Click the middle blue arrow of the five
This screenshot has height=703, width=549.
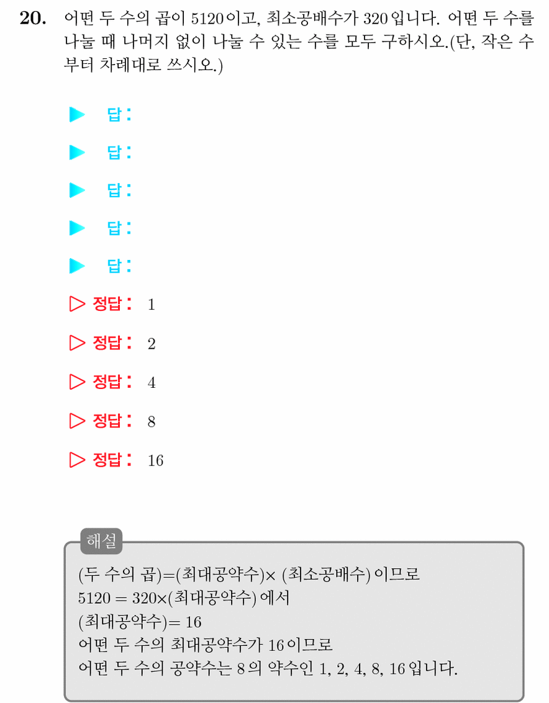tap(77, 190)
